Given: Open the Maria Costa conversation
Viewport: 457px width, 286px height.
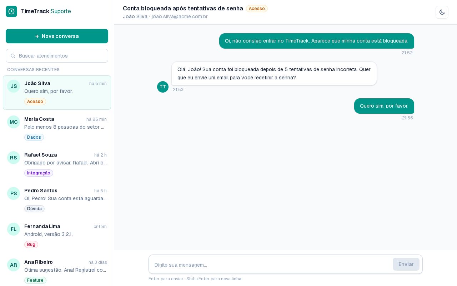Looking at the screenshot, I should click(x=57, y=128).
